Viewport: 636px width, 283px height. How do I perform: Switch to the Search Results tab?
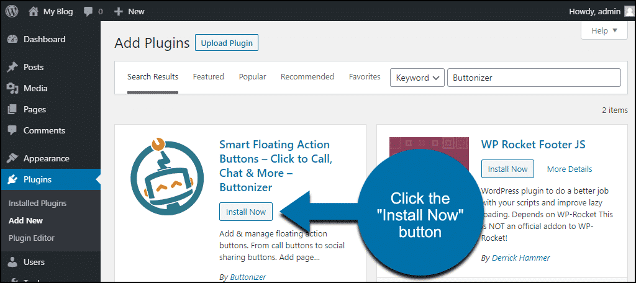tap(153, 76)
